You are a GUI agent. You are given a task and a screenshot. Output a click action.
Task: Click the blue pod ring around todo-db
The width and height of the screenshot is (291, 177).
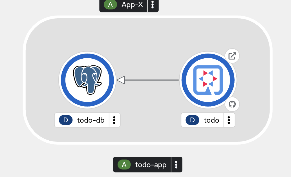(x=87, y=56)
